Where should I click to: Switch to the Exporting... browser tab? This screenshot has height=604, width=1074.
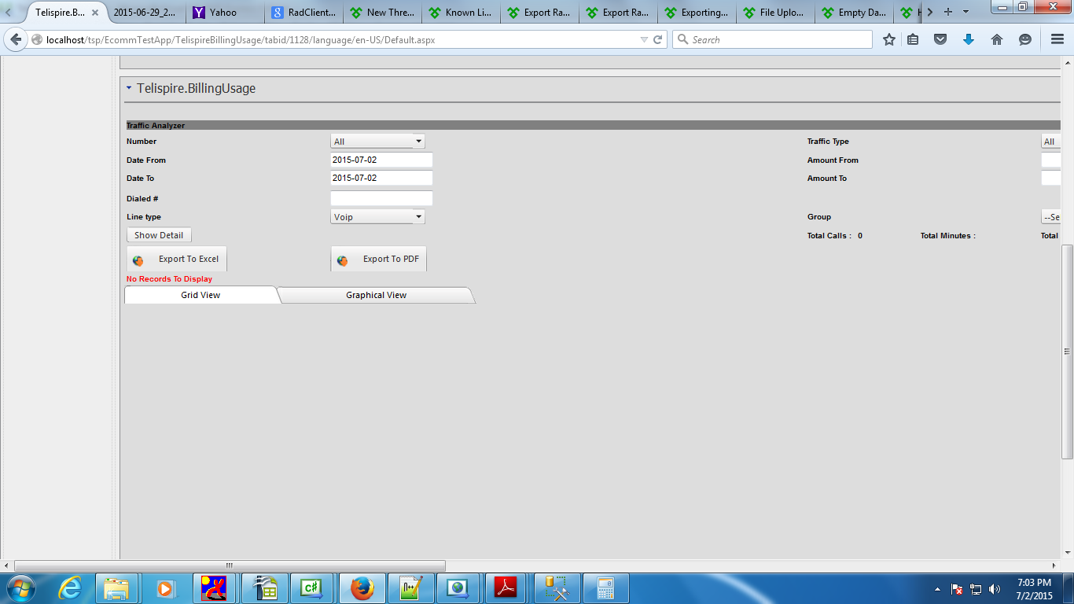coord(697,13)
